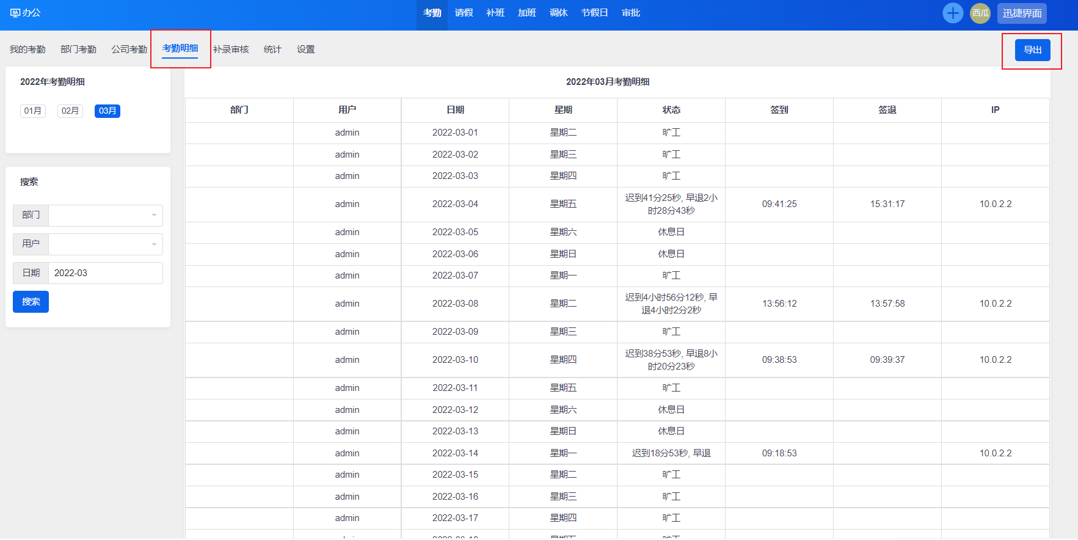This screenshot has height=540, width=1078.
Task: Switch to 迅捷界面 mode
Action: click(x=1021, y=13)
